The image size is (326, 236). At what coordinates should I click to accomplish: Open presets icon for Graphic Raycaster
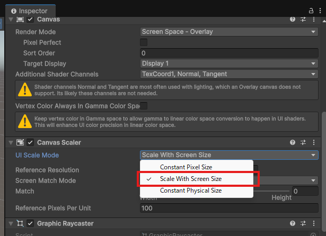point(304,223)
